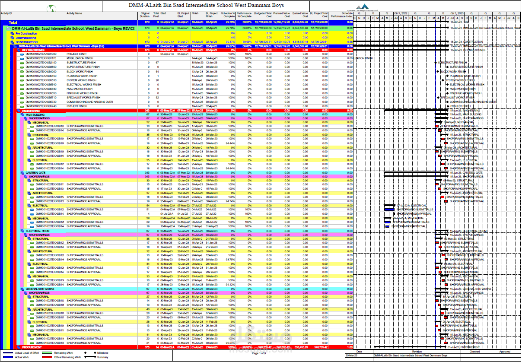The height and width of the screenshot is (362, 522).
Task: Click the activity icon for MOBILIZATION FINISH
Action: coord(22,58)
